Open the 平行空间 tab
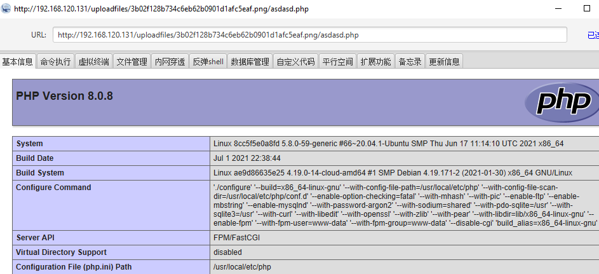The height and width of the screenshot is (274, 599). [337, 62]
